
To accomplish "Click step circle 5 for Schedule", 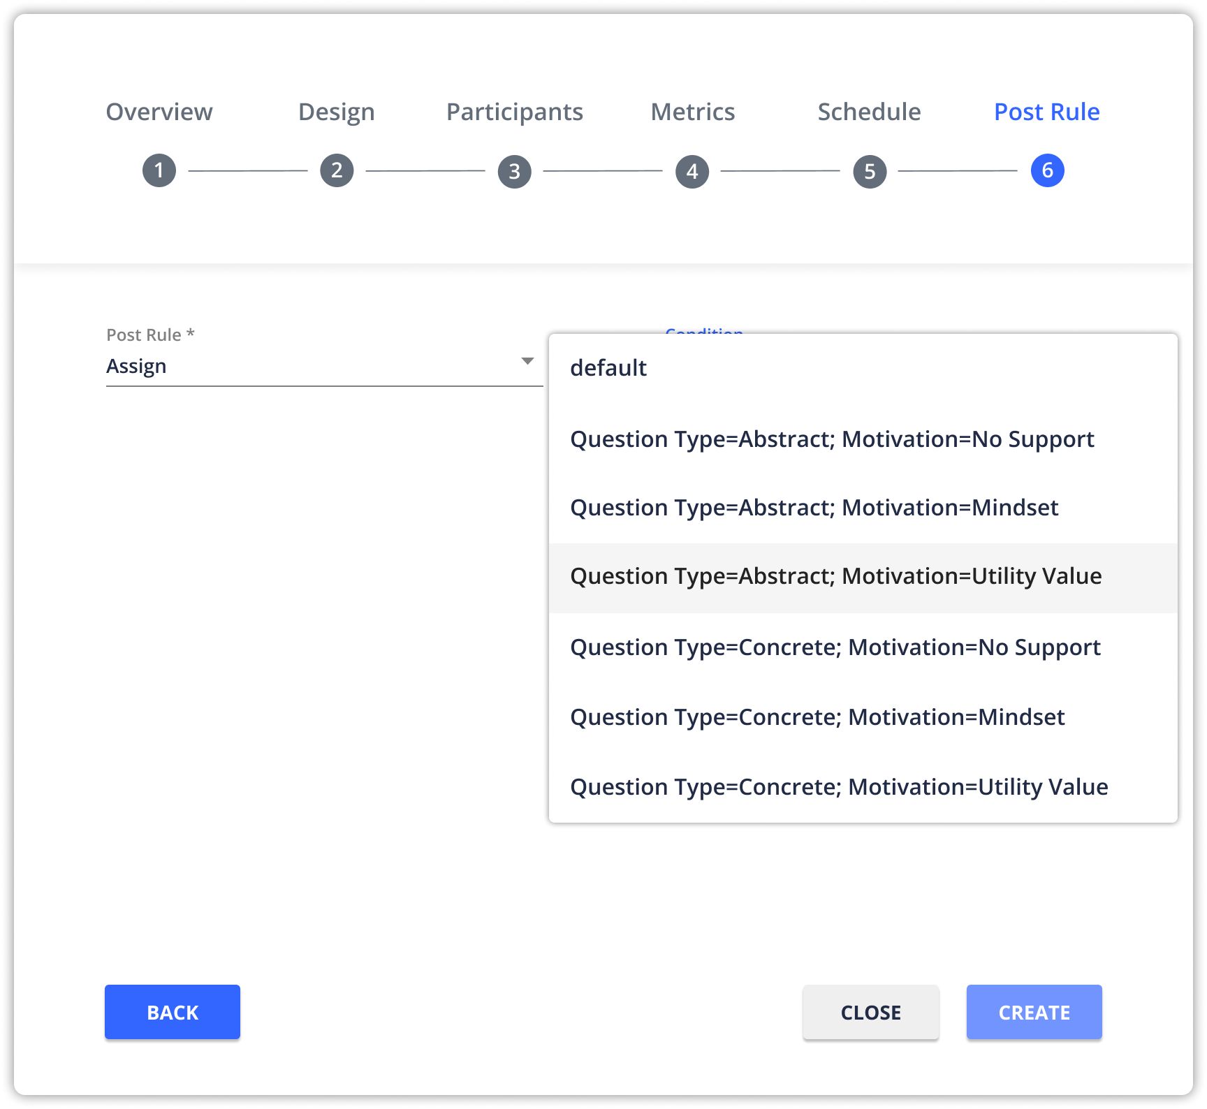I will 869,170.
